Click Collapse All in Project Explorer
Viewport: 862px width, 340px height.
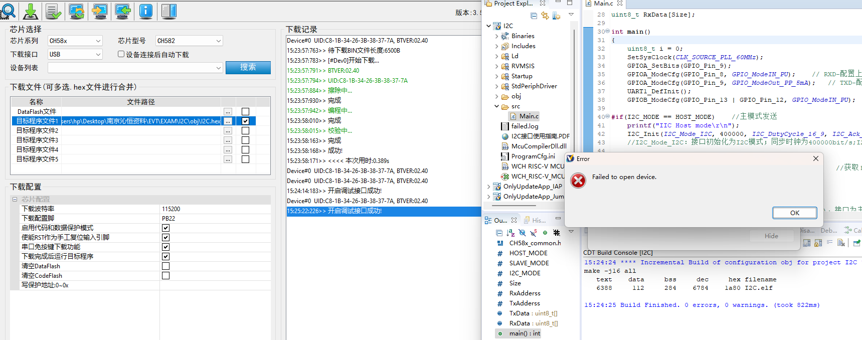[x=534, y=16]
